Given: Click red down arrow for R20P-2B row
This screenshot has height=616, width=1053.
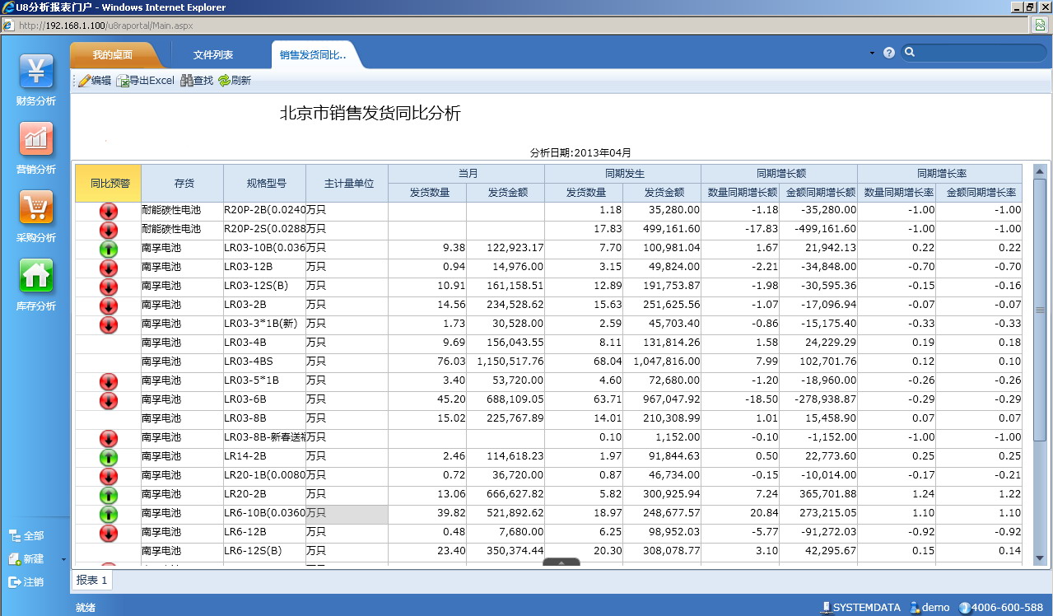Looking at the screenshot, I should coord(108,212).
